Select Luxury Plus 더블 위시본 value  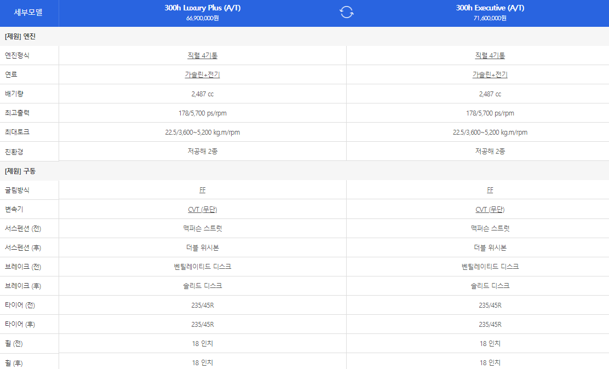click(x=202, y=247)
